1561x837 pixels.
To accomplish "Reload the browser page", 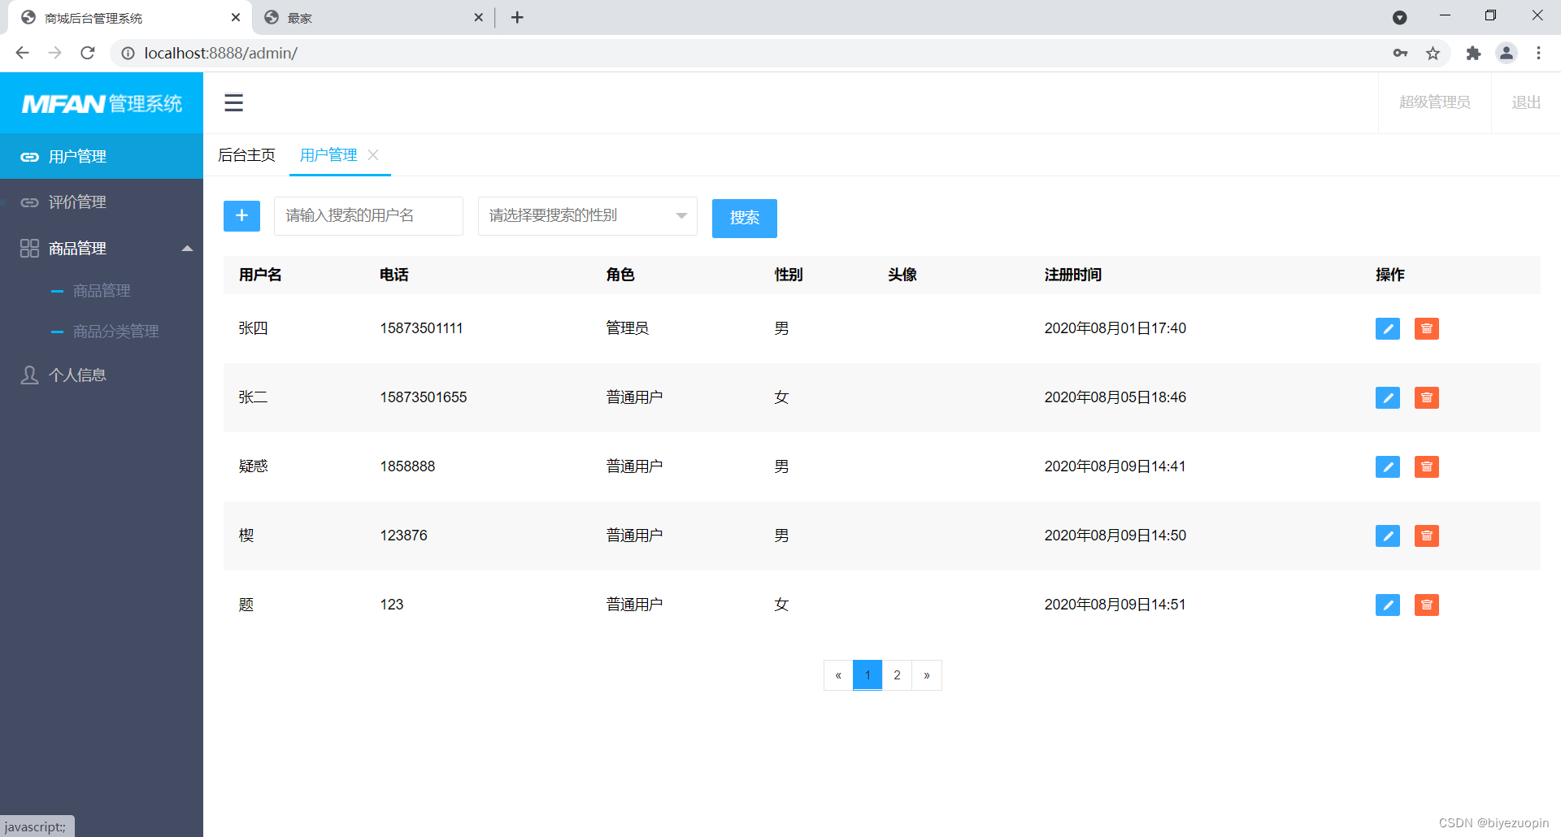I will point(88,53).
